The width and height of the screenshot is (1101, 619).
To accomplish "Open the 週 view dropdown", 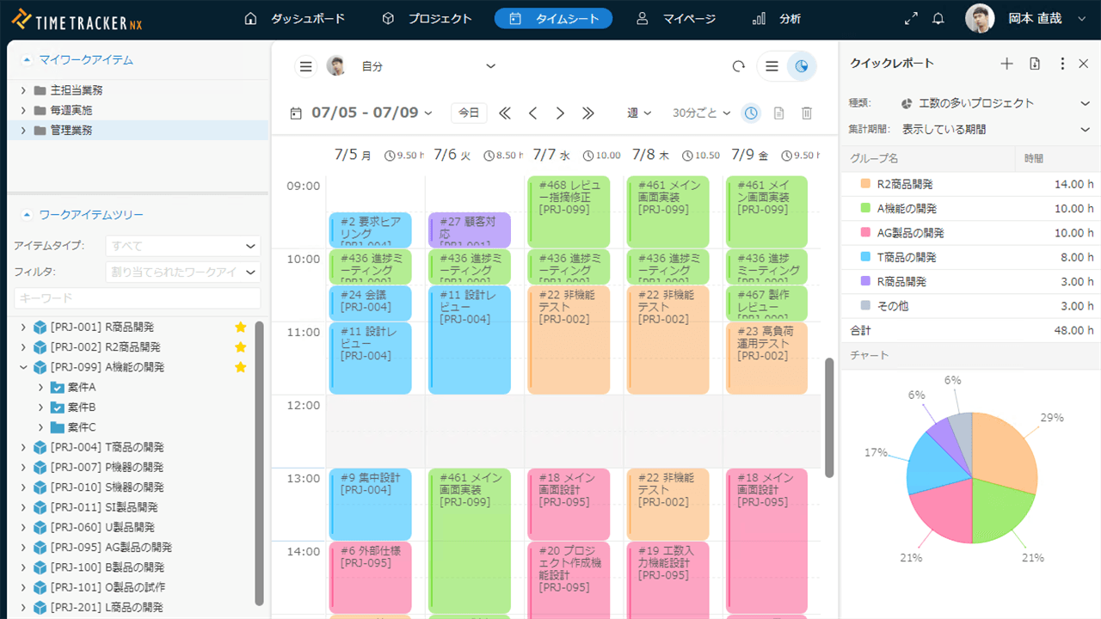I will pos(638,113).
